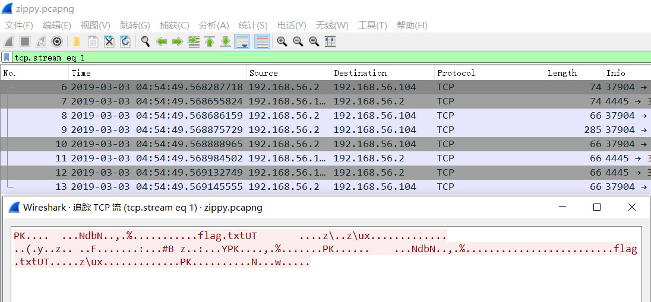Go forward in packet history
This screenshot has height=302, width=651.
coord(177,42)
